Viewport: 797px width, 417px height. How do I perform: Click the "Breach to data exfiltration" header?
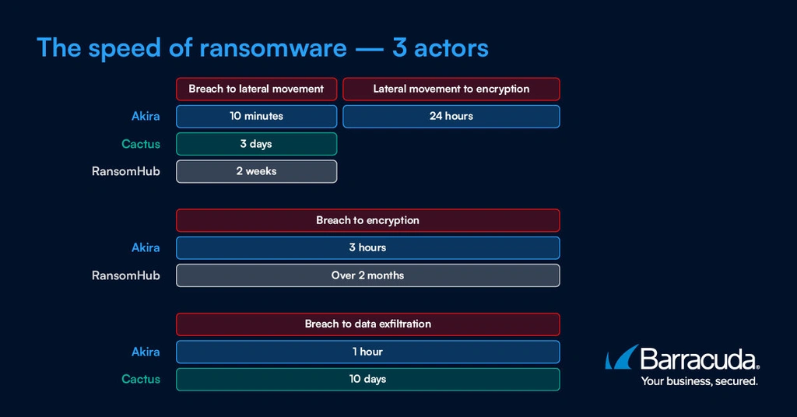(367, 324)
